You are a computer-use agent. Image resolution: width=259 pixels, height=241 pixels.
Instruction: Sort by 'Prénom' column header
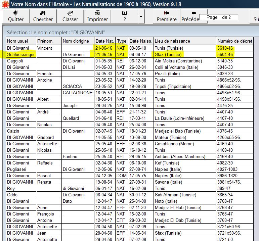49,41
